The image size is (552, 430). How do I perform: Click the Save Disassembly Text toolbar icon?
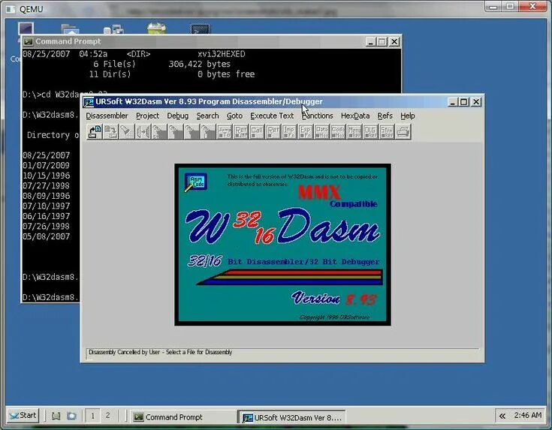111,132
